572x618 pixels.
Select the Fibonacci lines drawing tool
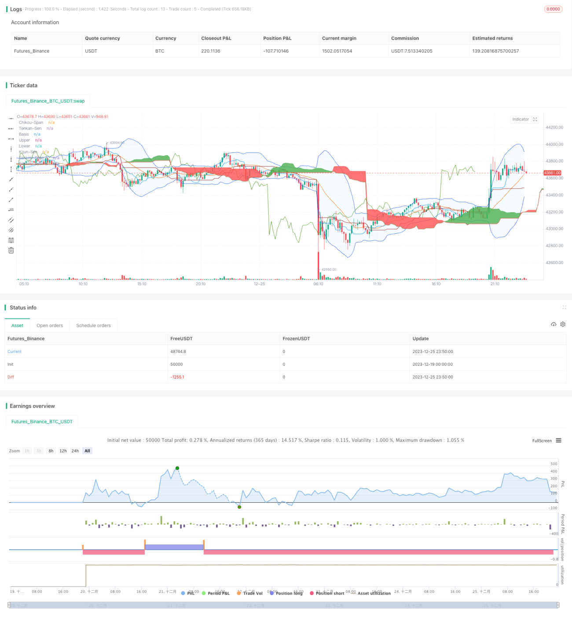11,240
